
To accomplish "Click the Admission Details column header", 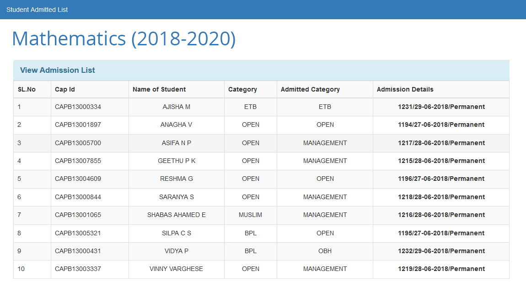I will click(x=405, y=89).
